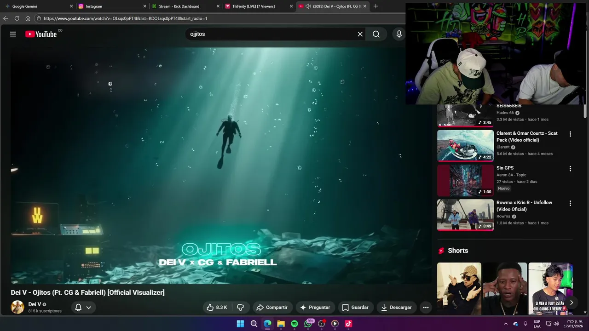Viewport: 589px width, 331px height.
Task: Open Spotify from the taskbar
Action: click(x=294, y=324)
